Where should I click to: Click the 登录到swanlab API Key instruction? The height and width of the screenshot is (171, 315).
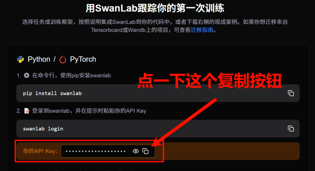click(89, 111)
